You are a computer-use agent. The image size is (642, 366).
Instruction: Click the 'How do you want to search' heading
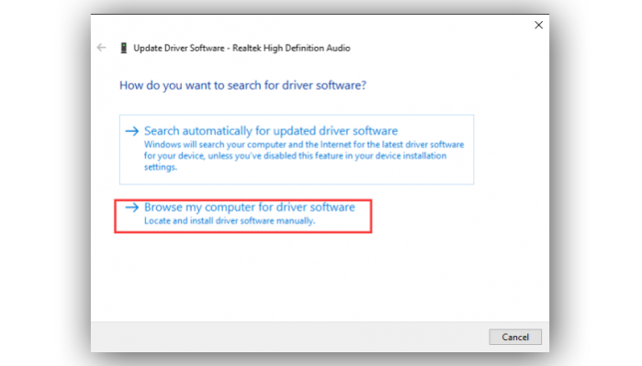coord(242,85)
